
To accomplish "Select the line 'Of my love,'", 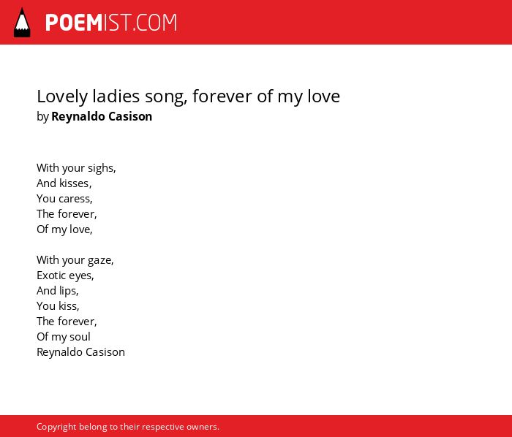I will tap(64, 229).
